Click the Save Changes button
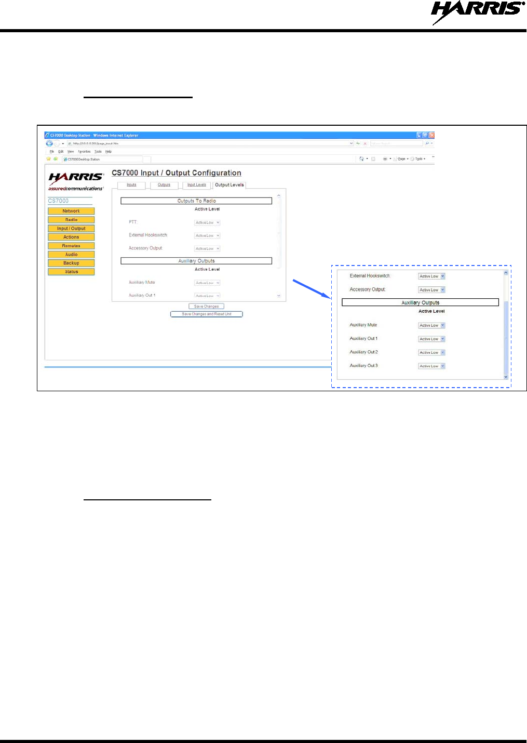Screen dimensions: 527x743 [206, 307]
